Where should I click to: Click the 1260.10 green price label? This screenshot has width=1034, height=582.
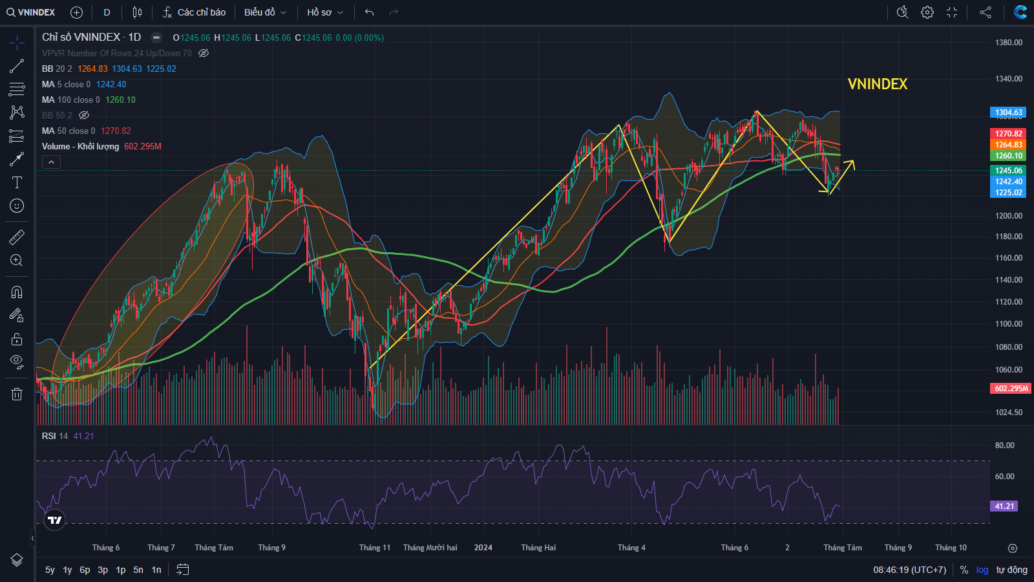(x=1008, y=156)
